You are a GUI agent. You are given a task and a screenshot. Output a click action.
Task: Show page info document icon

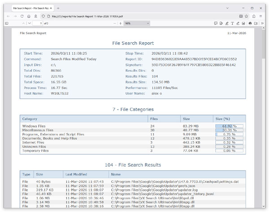pos(49,16)
